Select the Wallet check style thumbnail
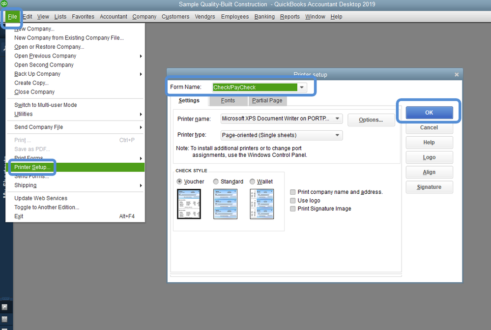 pos(262,204)
